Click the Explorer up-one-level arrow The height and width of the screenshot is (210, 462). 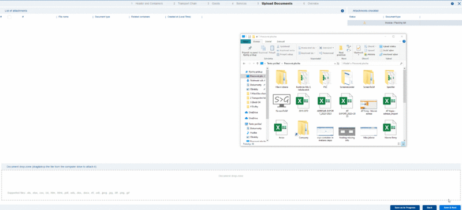[x=258, y=63]
